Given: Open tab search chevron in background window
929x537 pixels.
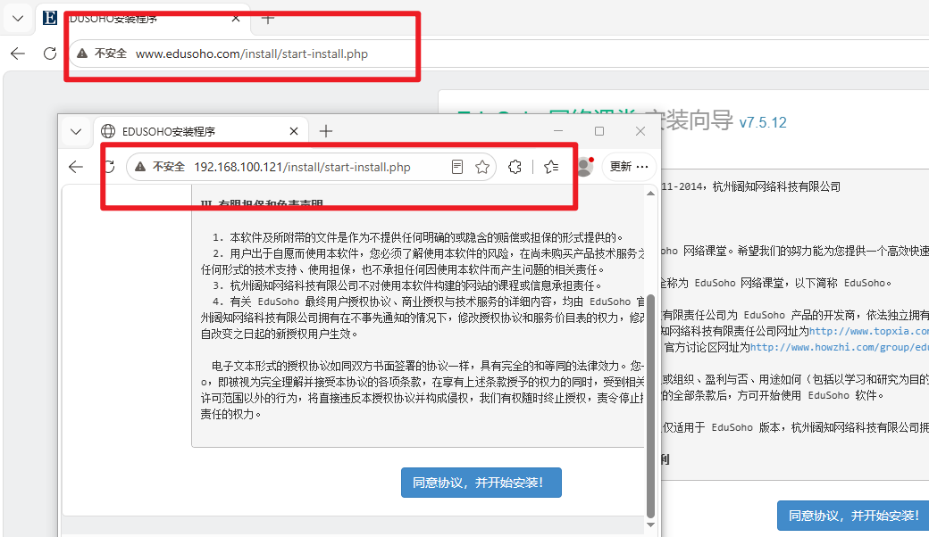Looking at the screenshot, I should click(x=18, y=19).
